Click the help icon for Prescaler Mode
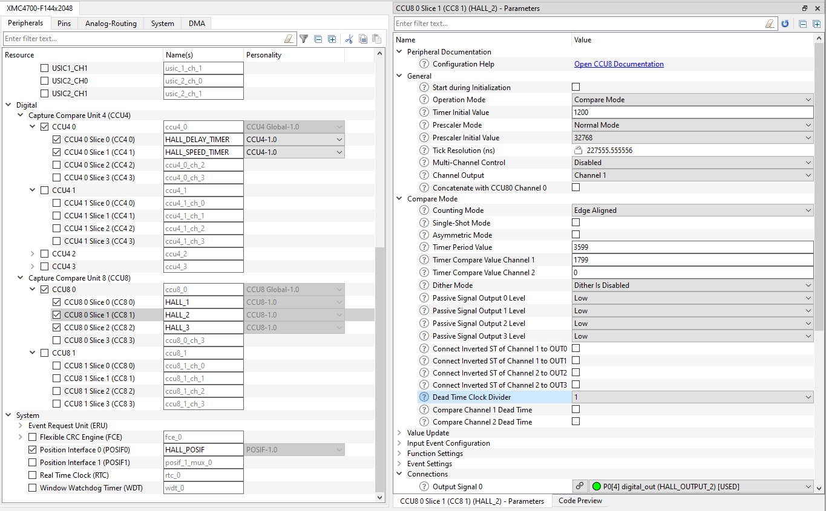The image size is (826, 511). (x=424, y=125)
